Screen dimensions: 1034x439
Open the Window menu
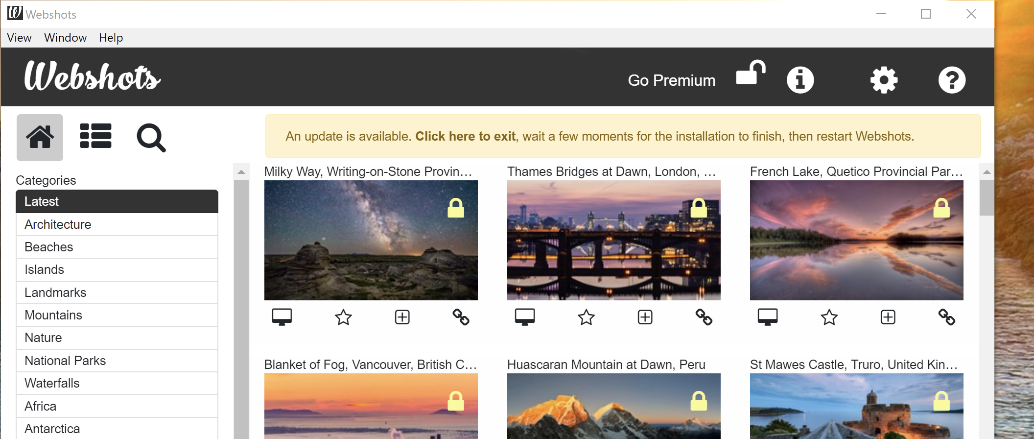(x=65, y=38)
